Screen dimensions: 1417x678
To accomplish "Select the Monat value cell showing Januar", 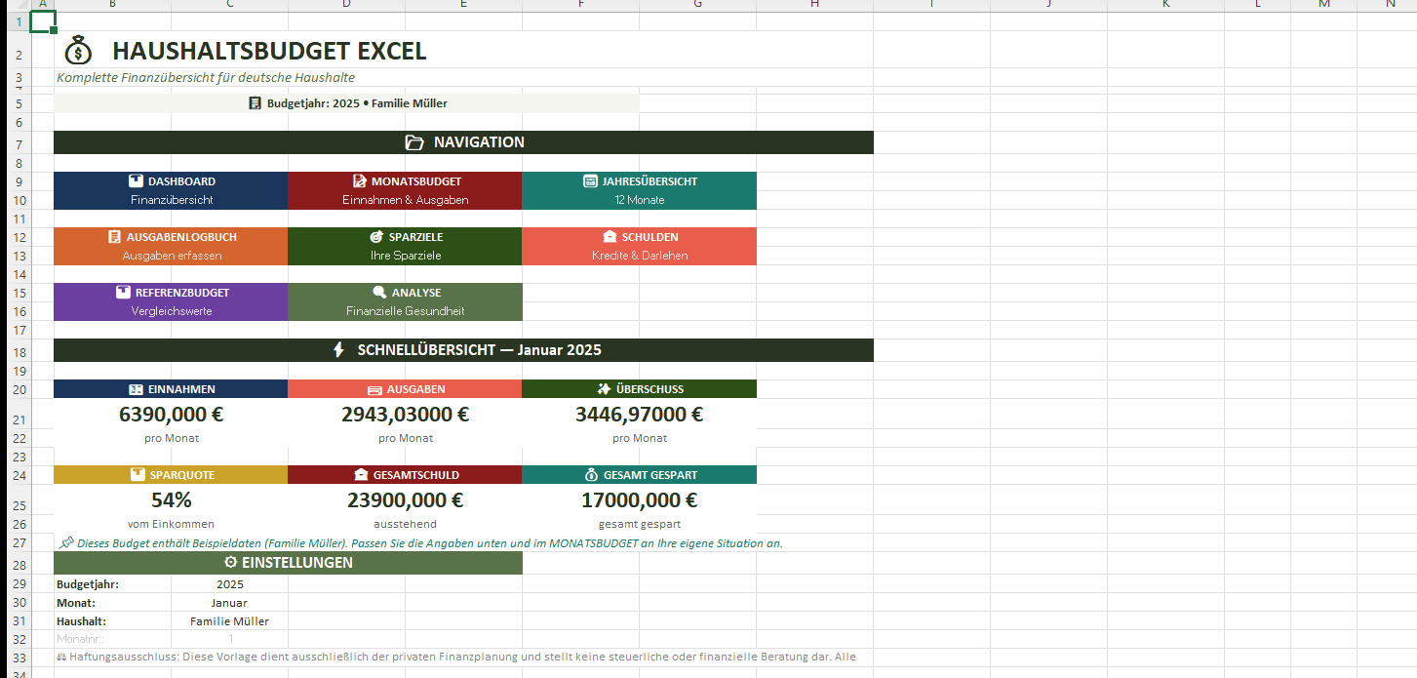I will [229, 603].
